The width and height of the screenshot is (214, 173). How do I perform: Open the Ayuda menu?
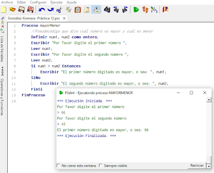coord(71,2)
